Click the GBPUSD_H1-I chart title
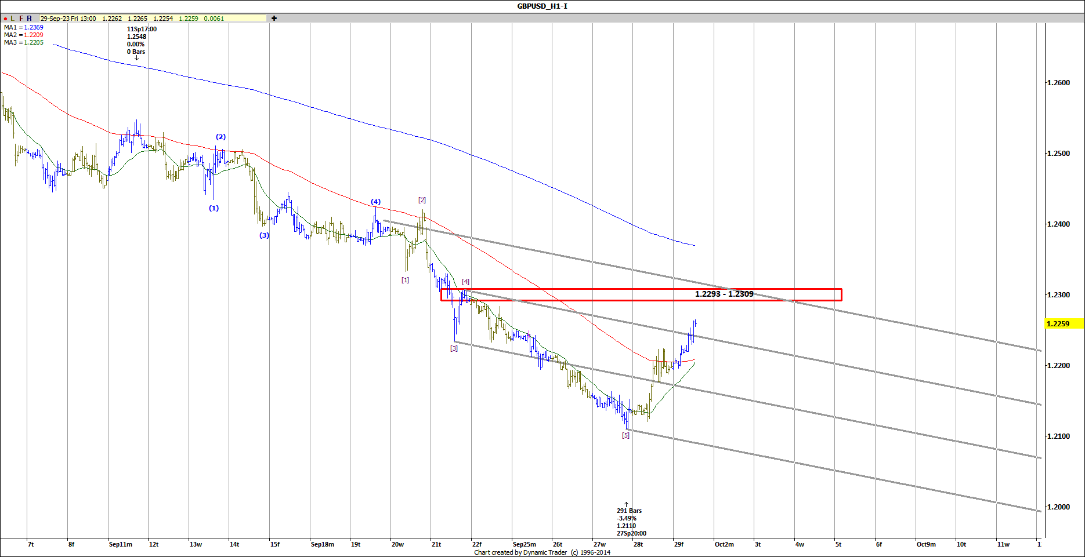Viewport: 1085px width, 557px height. click(542, 6)
